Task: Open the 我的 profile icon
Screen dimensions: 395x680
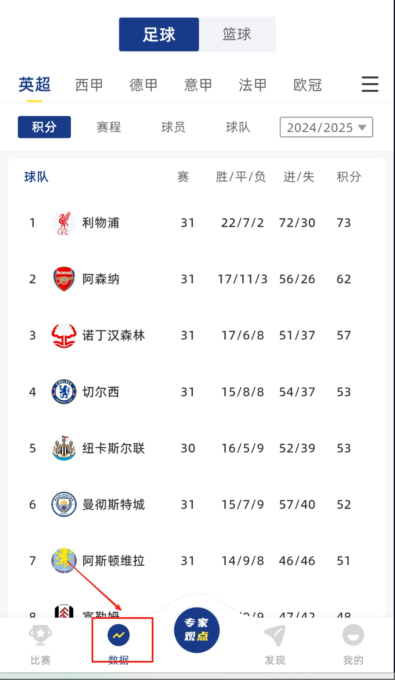Action: tap(353, 636)
